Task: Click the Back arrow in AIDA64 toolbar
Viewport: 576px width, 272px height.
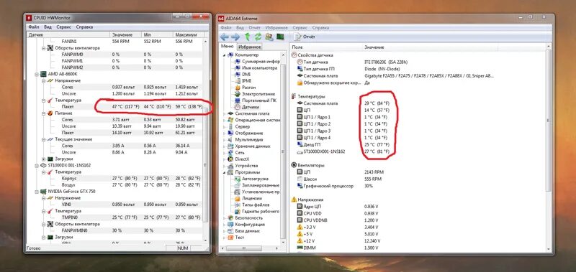Action: (x=225, y=37)
